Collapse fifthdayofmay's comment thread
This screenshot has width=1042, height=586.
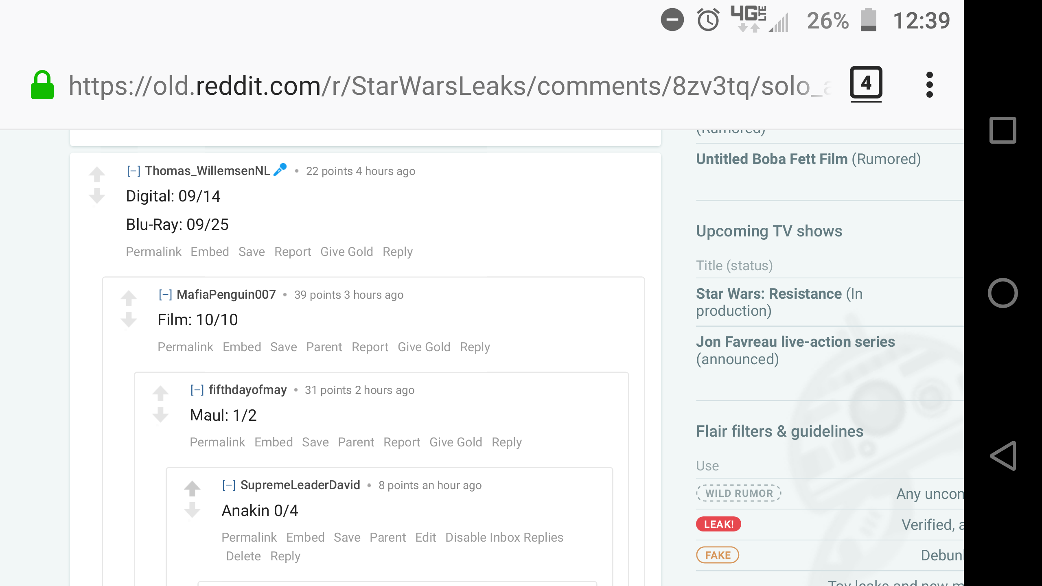pyautogui.click(x=197, y=390)
